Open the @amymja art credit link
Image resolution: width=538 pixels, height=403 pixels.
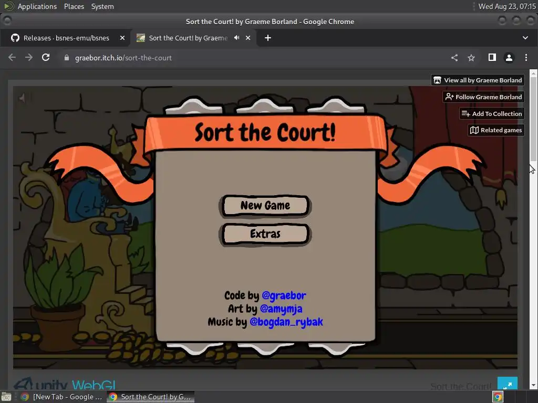pyautogui.click(x=281, y=309)
